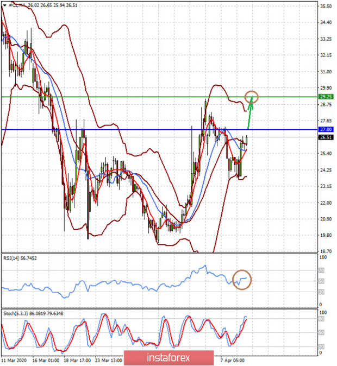The width and height of the screenshot is (337, 366).
Task: Click the blue horizontal level line
Action: 109,130
